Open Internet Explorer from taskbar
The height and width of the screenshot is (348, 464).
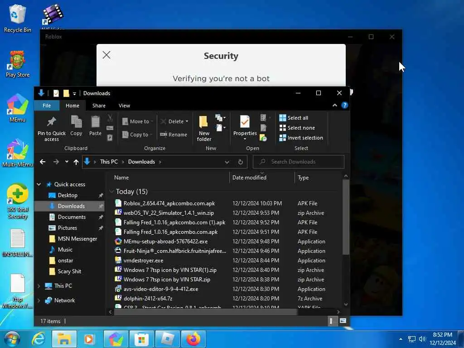pyautogui.click(x=39, y=339)
